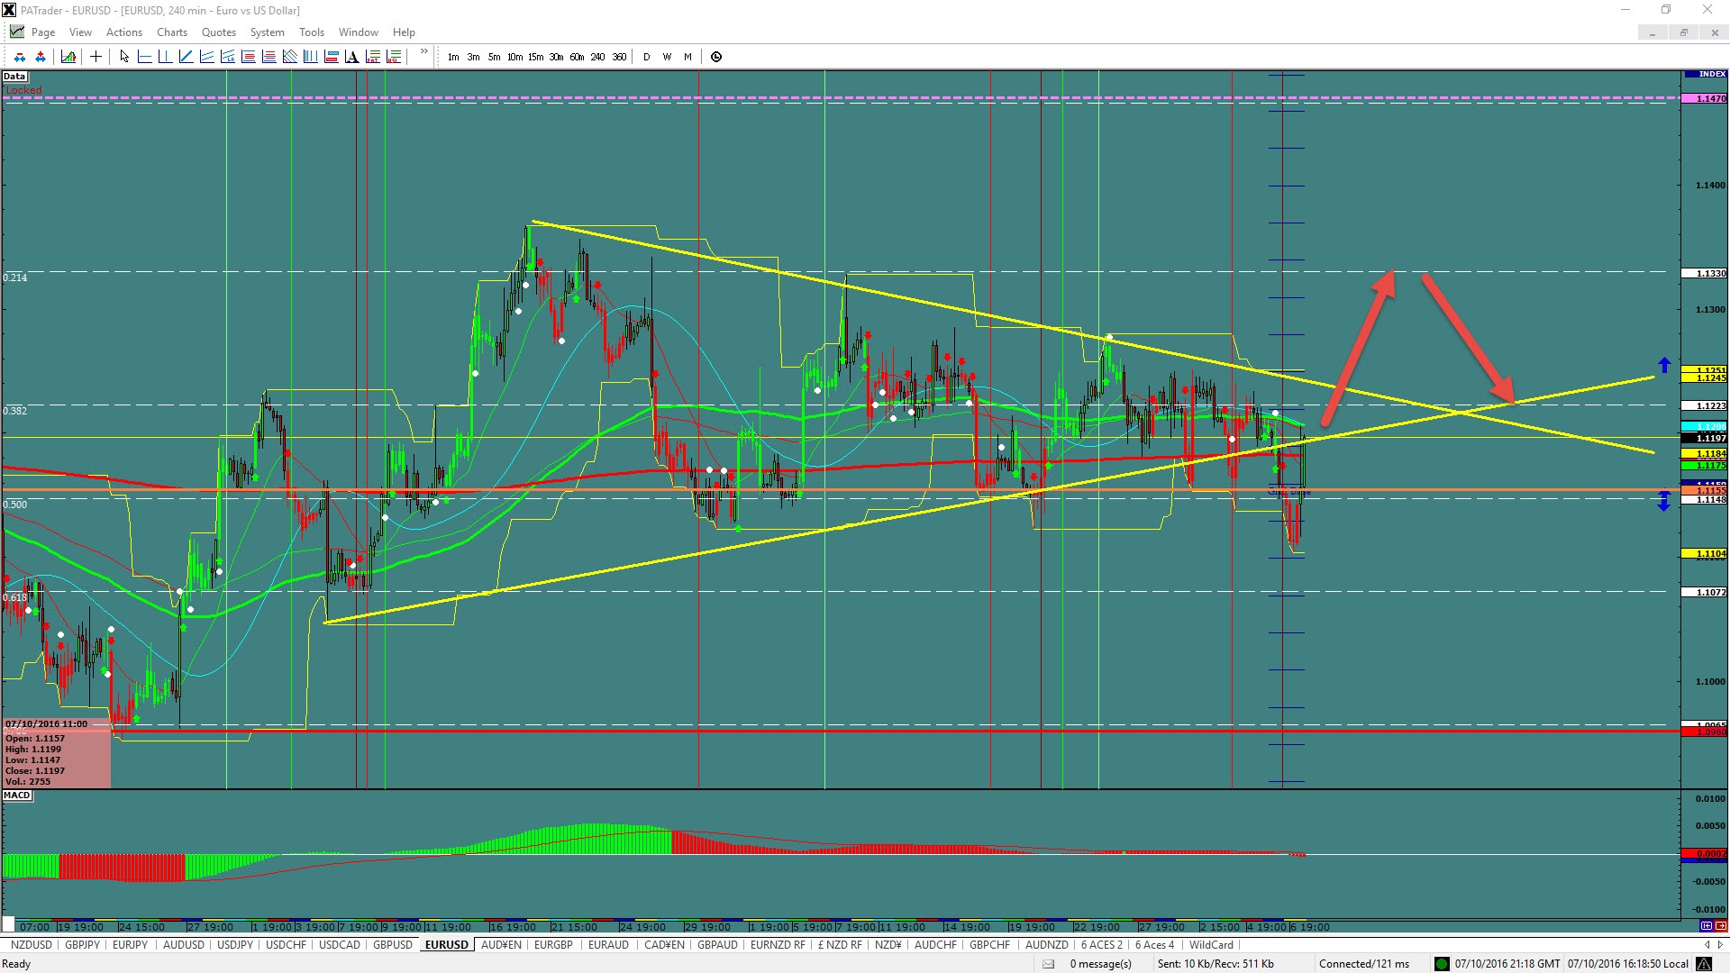
Task: Switch to 60m timeframe
Action: point(577,57)
